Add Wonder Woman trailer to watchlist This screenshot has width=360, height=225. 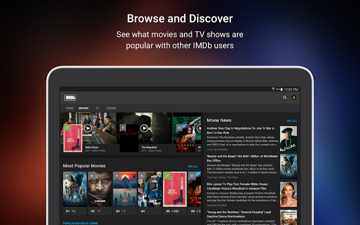point(179,127)
